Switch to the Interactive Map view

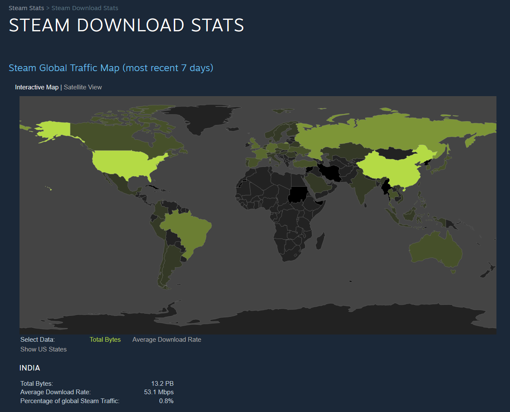pyautogui.click(x=37, y=87)
